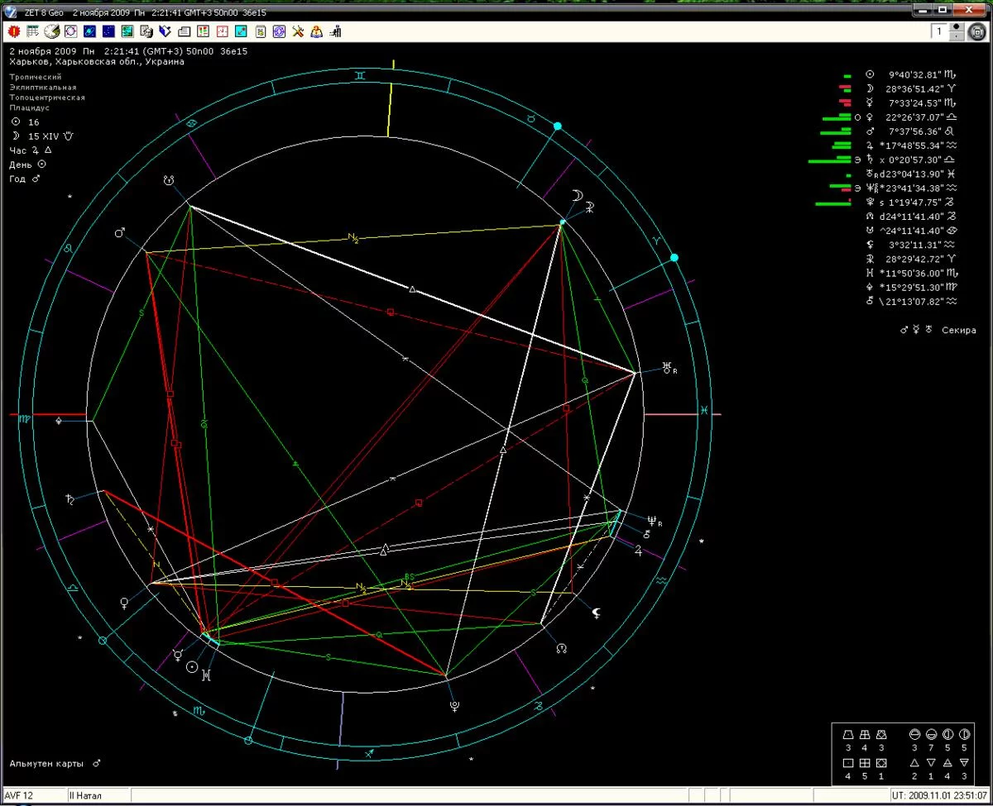Open settings via wrench and screwdriver icon
This screenshot has width=993, height=806.
point(298,31)
